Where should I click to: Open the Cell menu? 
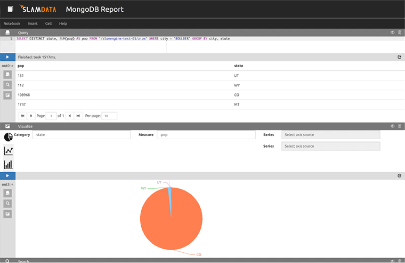pyautogui.click(x=48, y=23)
